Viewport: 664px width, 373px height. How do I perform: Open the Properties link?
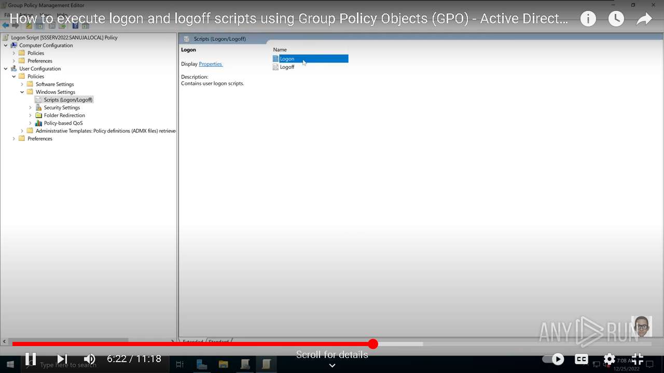pos(211,64)
